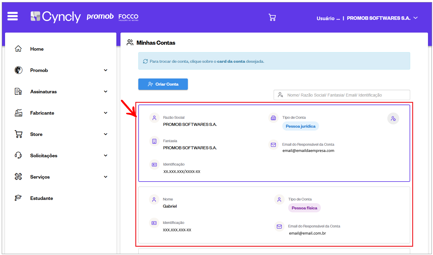
Task: Open the user account dropdown chevron in header
Action: tap(415, 18)
